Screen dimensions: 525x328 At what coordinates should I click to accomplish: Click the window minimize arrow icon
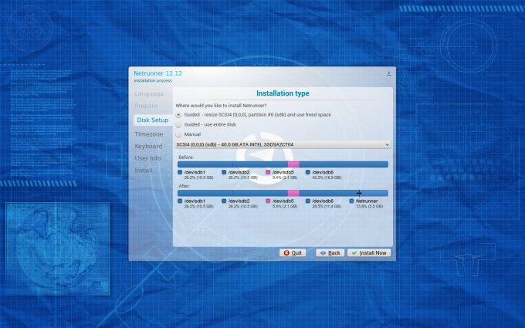click(388, 73)
